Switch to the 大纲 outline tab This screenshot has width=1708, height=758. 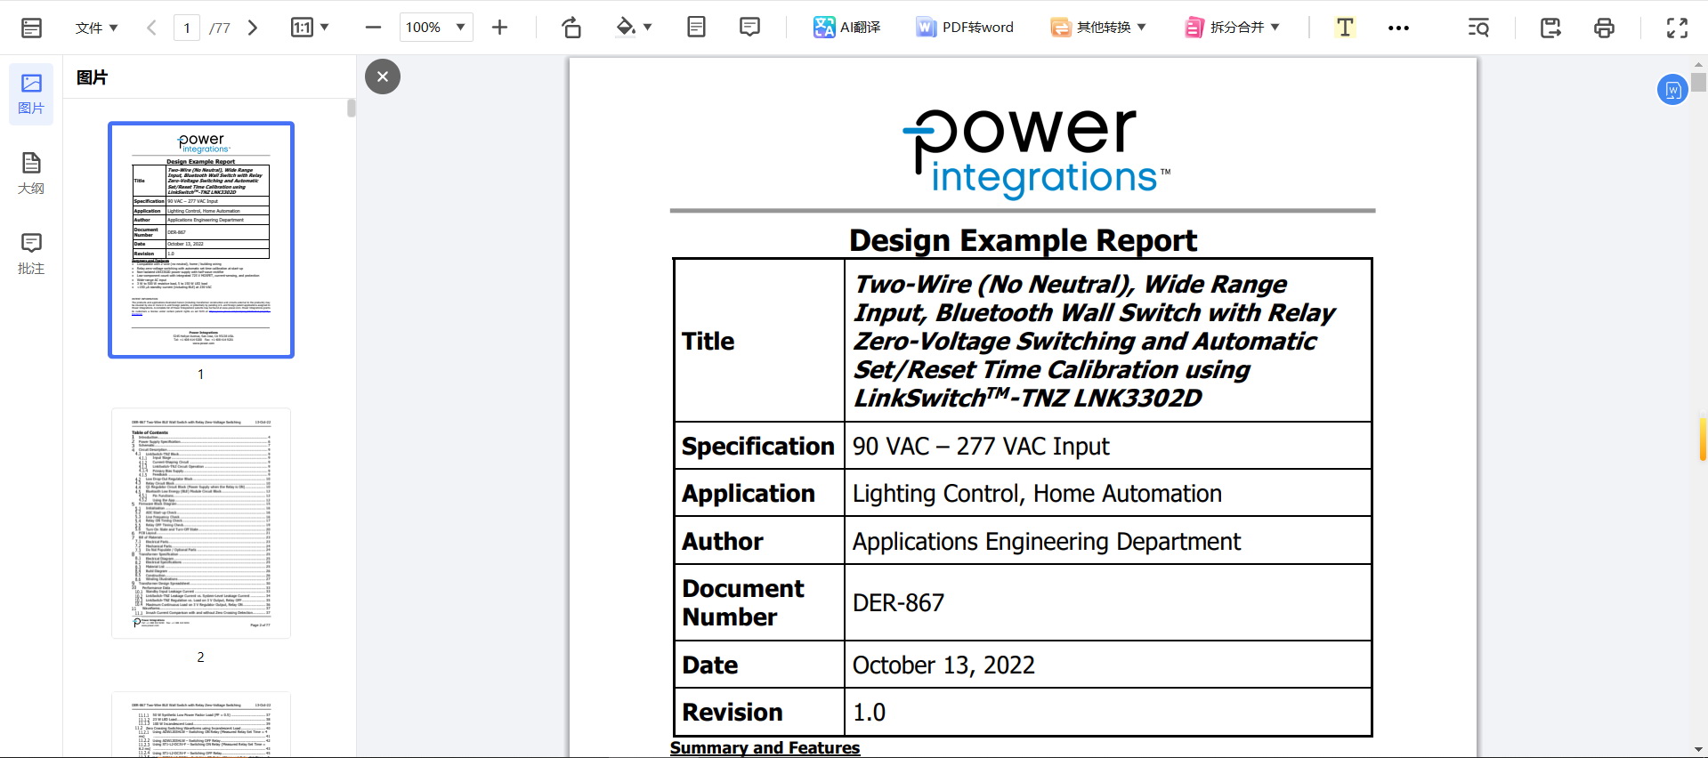click(31, 174)
